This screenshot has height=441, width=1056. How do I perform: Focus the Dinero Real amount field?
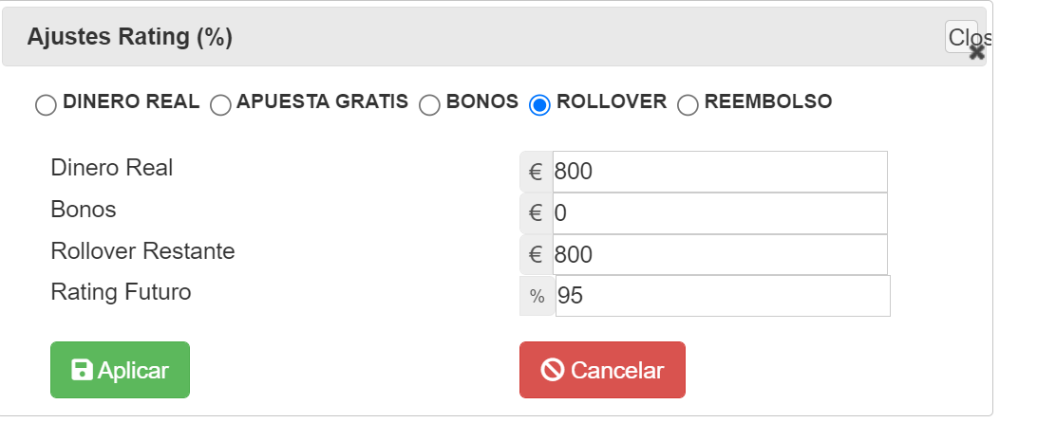pos(720,172)
